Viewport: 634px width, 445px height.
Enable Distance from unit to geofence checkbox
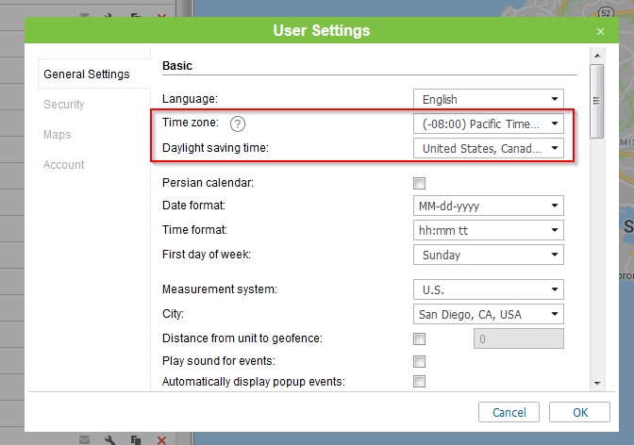point(420,339)
